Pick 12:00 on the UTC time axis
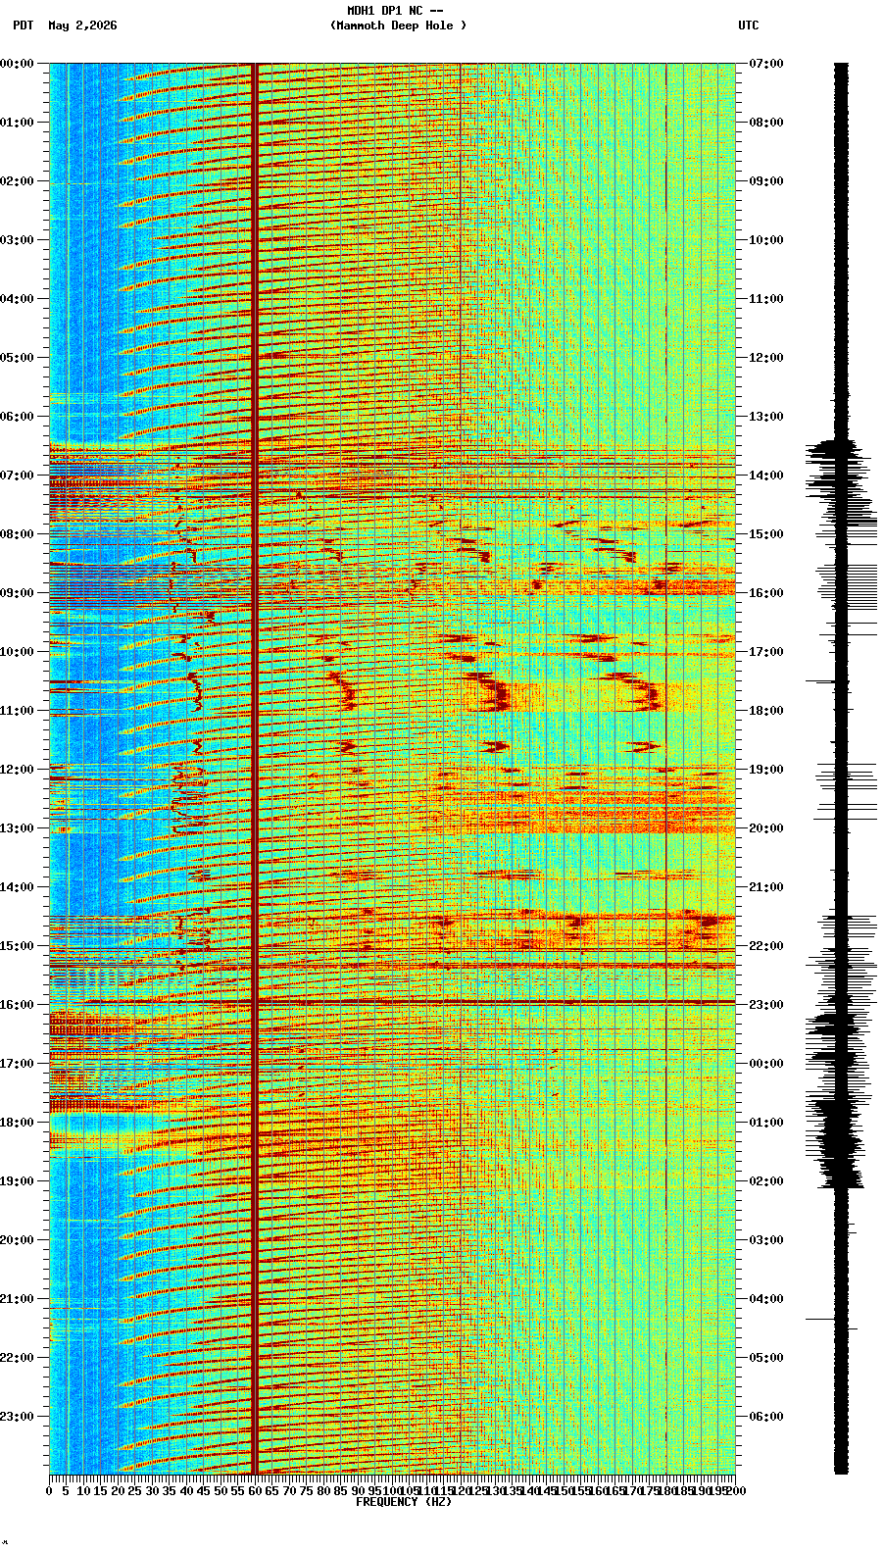 pos(766,358)
